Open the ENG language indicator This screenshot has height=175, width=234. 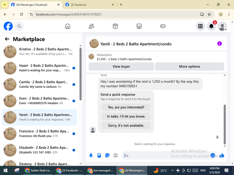[203, 171]
